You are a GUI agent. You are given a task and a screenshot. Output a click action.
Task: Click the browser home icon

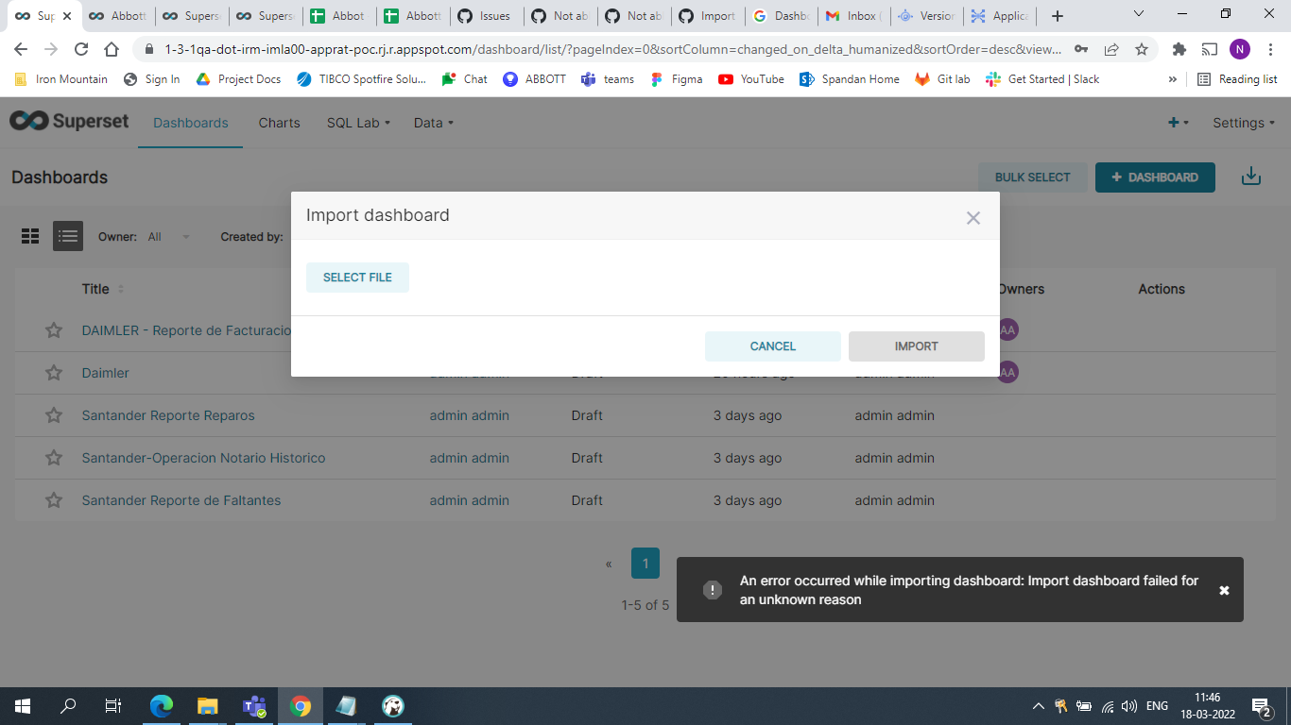(112, 49)
